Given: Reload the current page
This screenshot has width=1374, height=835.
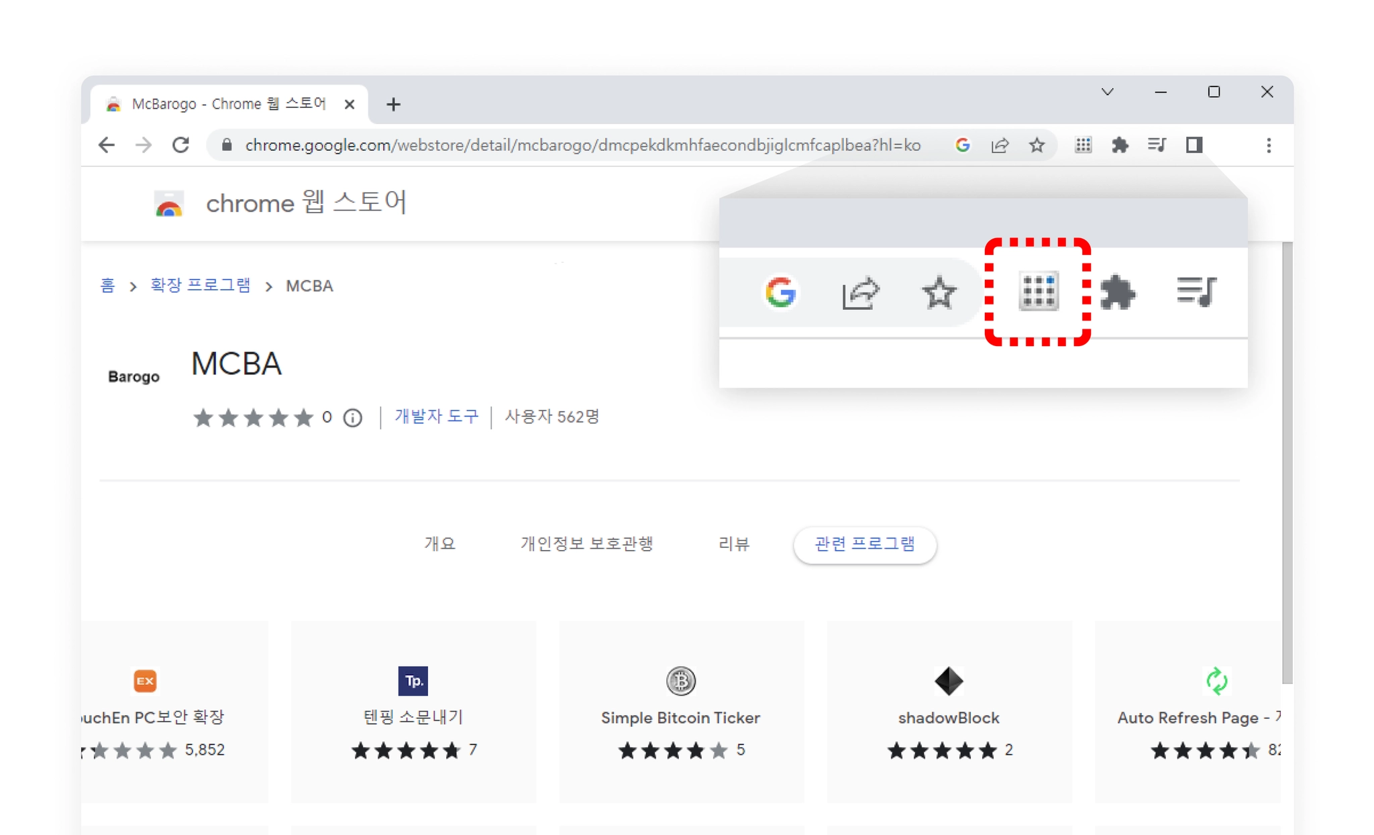Looking at the screenshot, I should (180, 145).
